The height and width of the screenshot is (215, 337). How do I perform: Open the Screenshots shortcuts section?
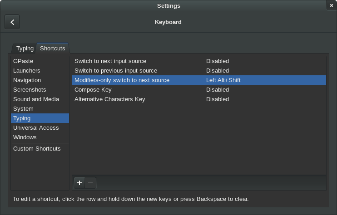point(30,90)
